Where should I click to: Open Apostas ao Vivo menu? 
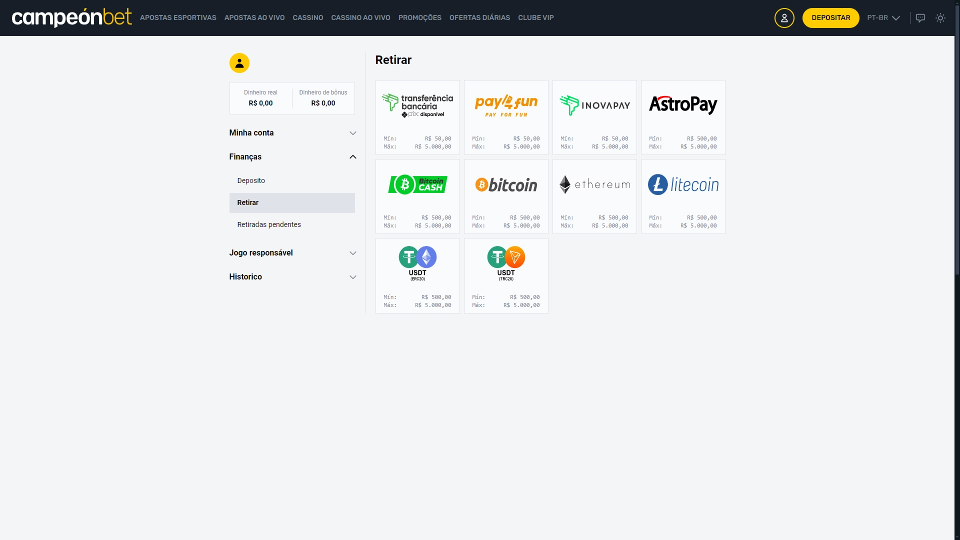(254, 18)
